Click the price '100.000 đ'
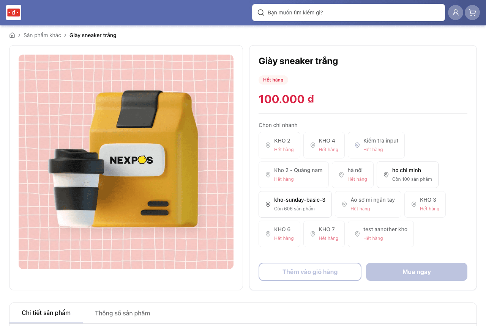The width and height of the screenshot is (486, 326). click(286, 99)
